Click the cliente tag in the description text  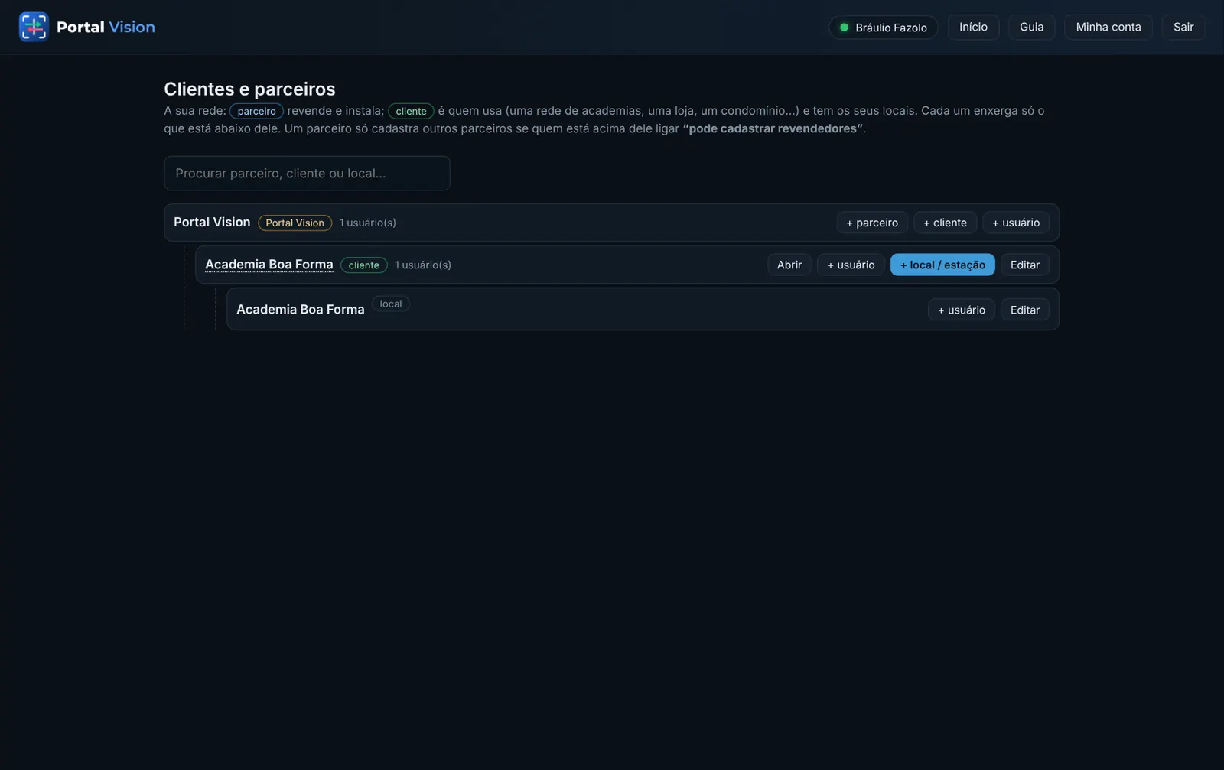pyautogui.click(x=411, y=112)
